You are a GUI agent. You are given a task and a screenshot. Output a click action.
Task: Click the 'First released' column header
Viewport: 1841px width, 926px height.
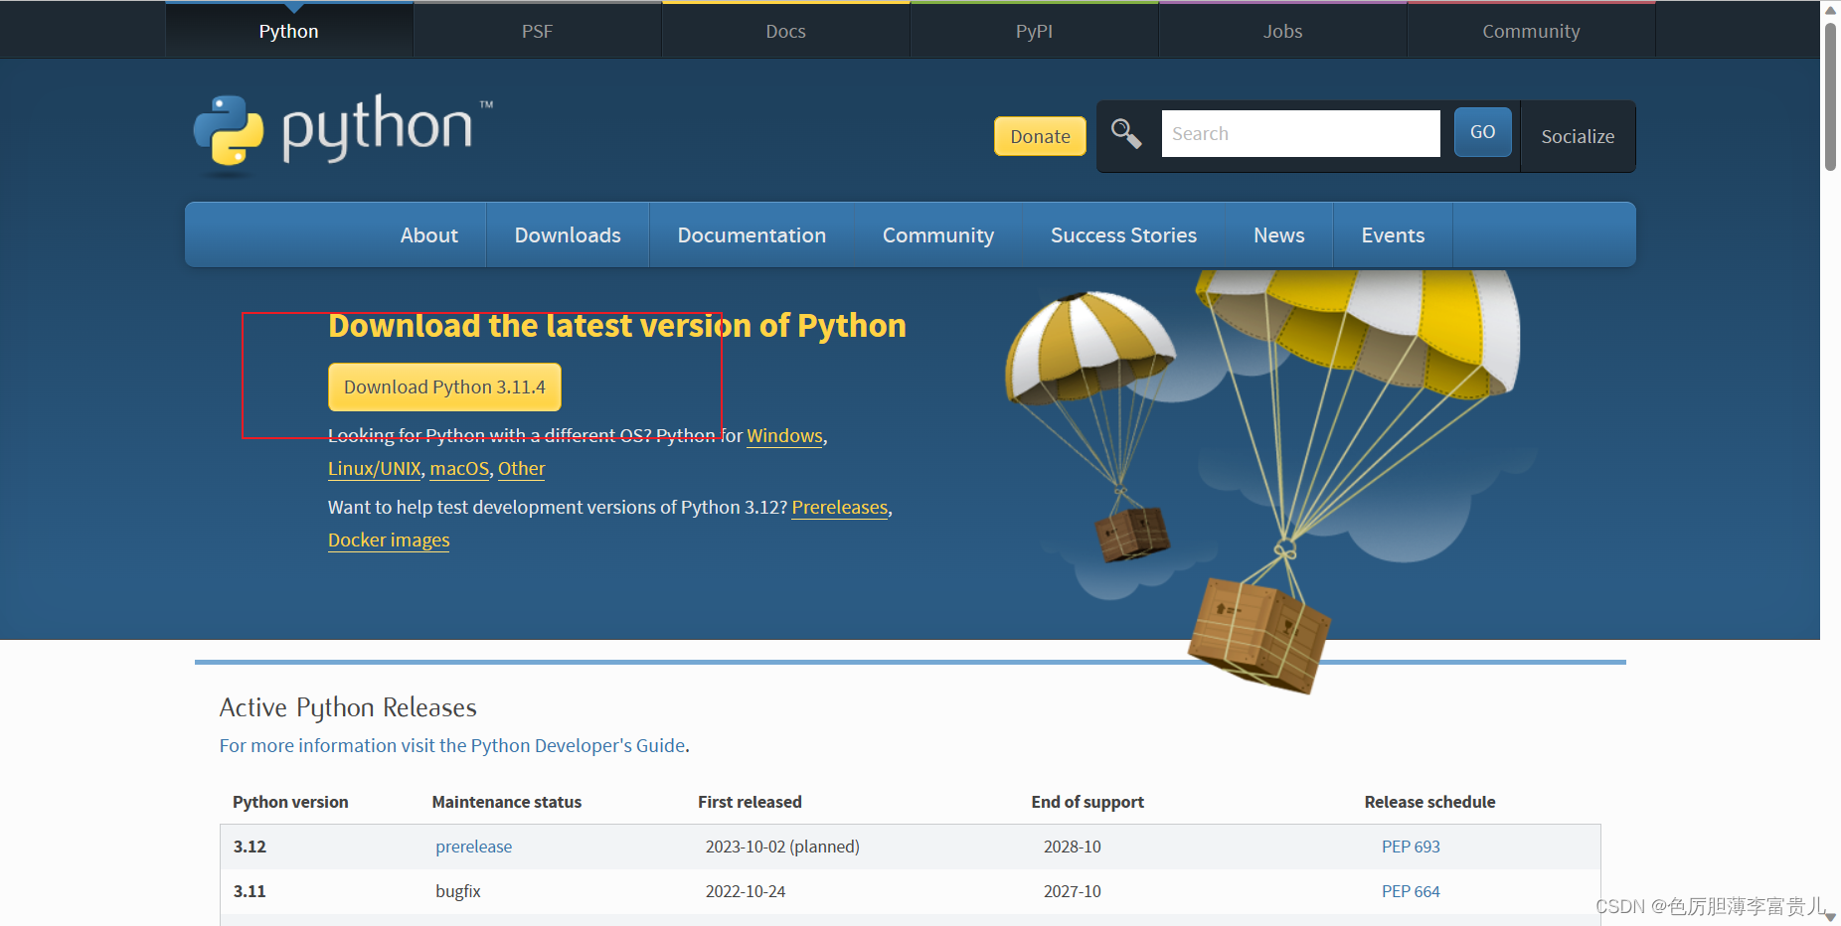point(750,802)
